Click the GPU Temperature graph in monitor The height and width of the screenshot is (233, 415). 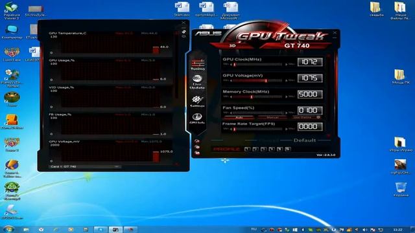click(111, 44)
